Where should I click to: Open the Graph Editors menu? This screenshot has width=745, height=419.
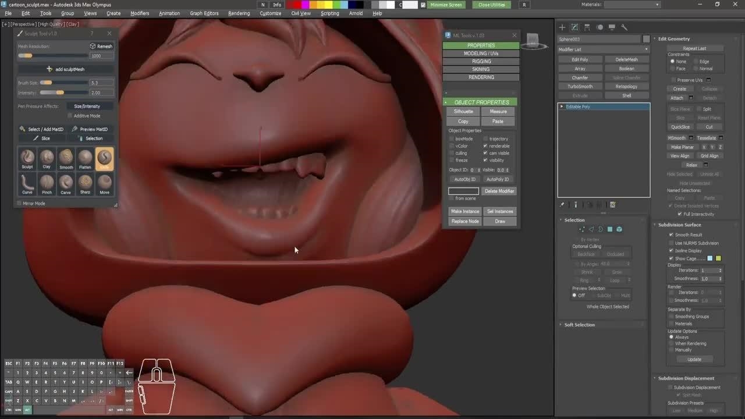pos(204,13)
